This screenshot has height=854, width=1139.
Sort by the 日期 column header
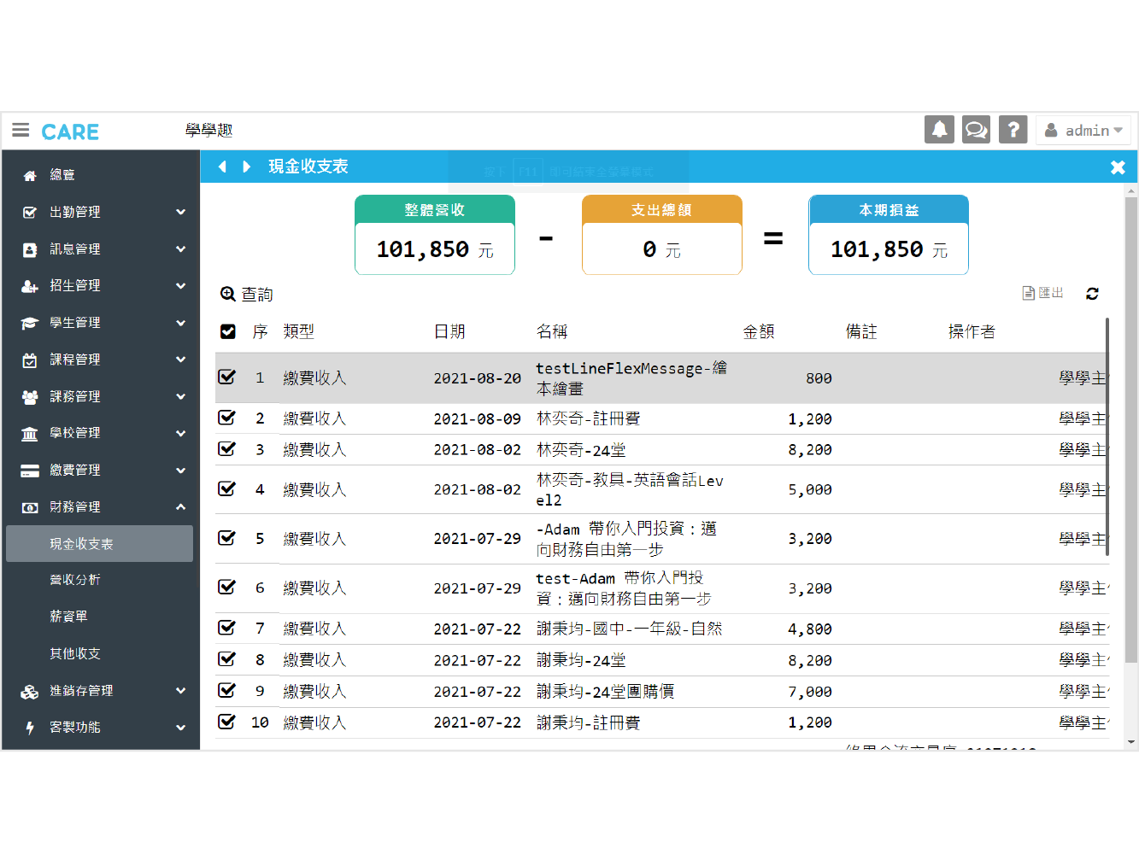(x=449, y=331)
